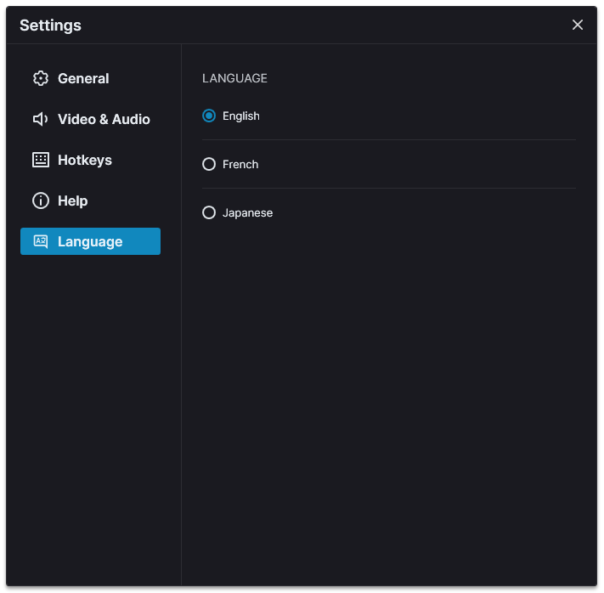
Task: Click the English option label text
Action: [x=241, y=116]
